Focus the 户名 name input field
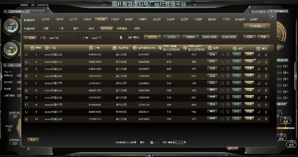The image size is (298, 157). (x=61, y=38)
